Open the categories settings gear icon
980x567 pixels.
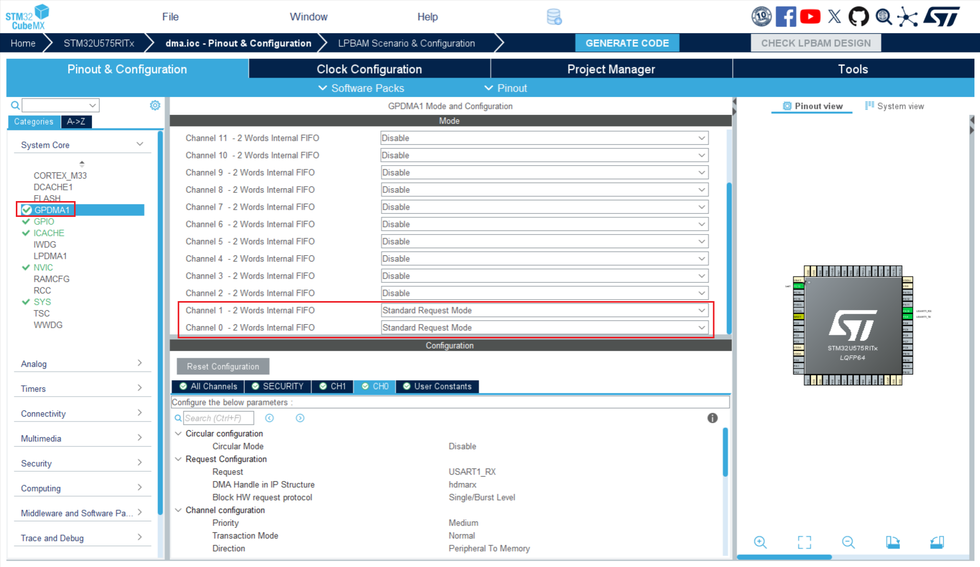click(155, 105)
